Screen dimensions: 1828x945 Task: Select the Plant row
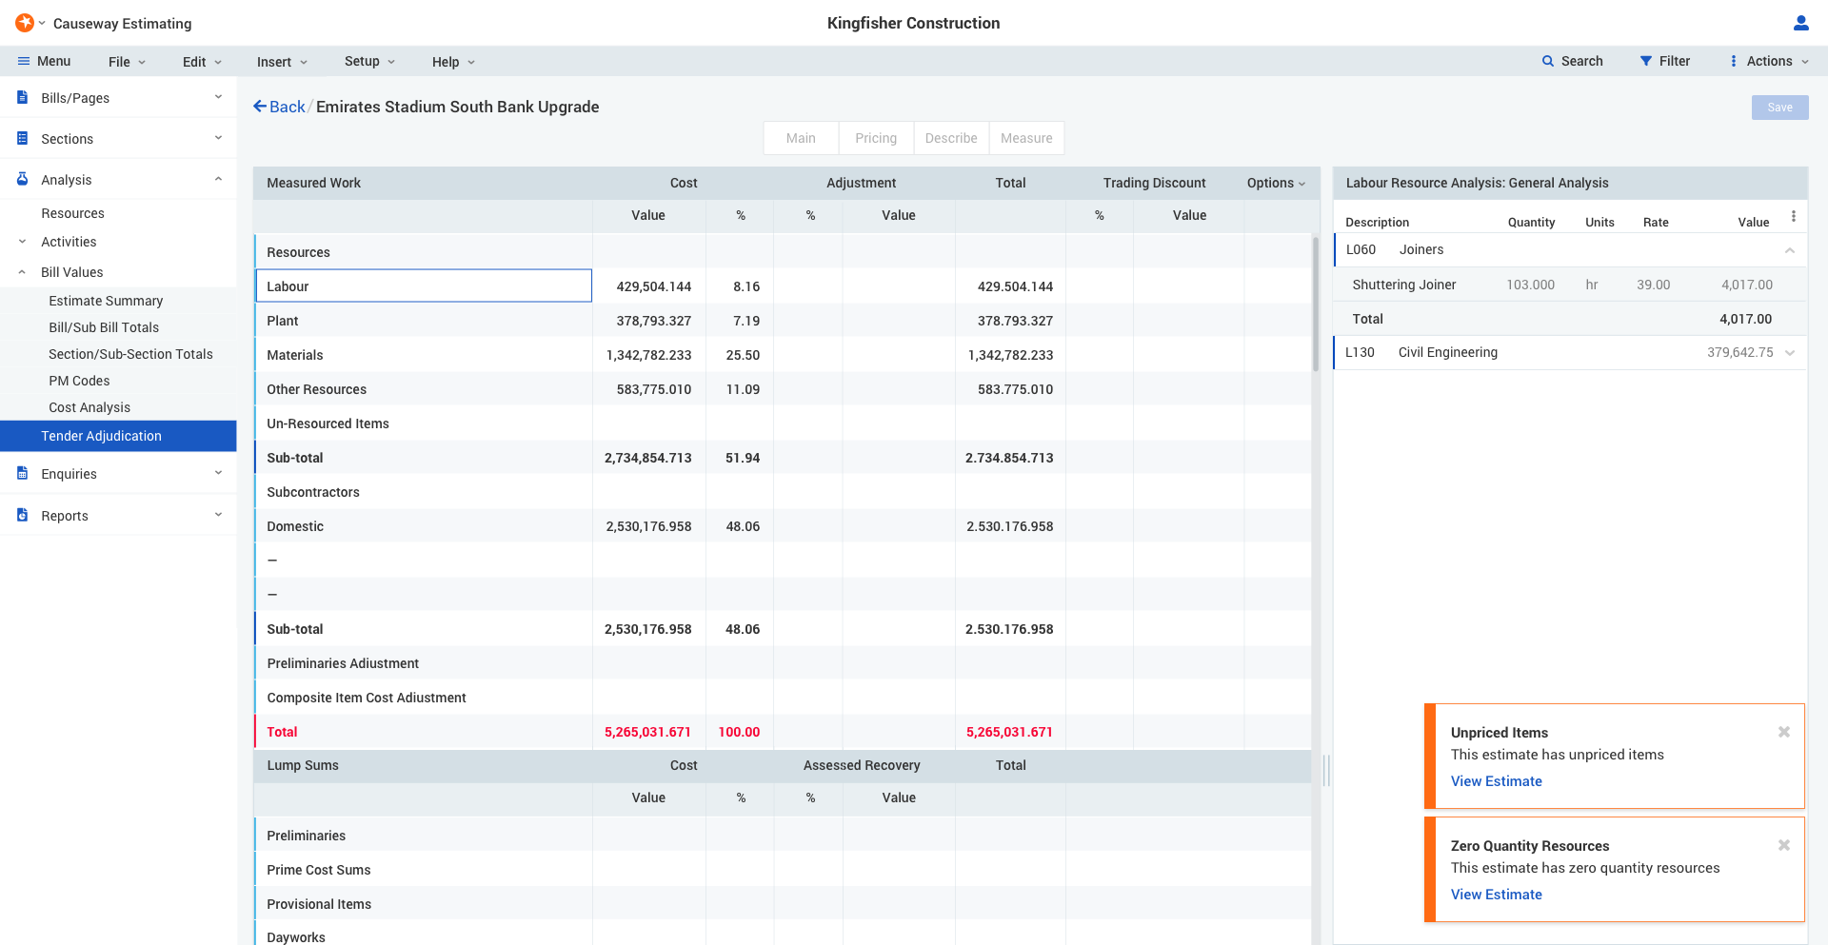click(x=782, y=321)
